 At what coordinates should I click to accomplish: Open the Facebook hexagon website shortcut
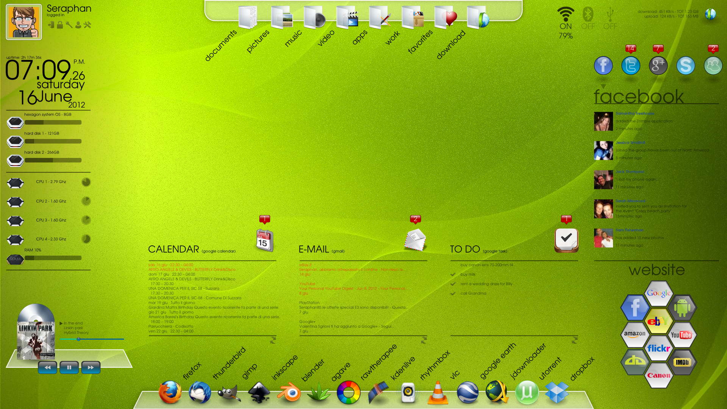click(x=635, y=308)
